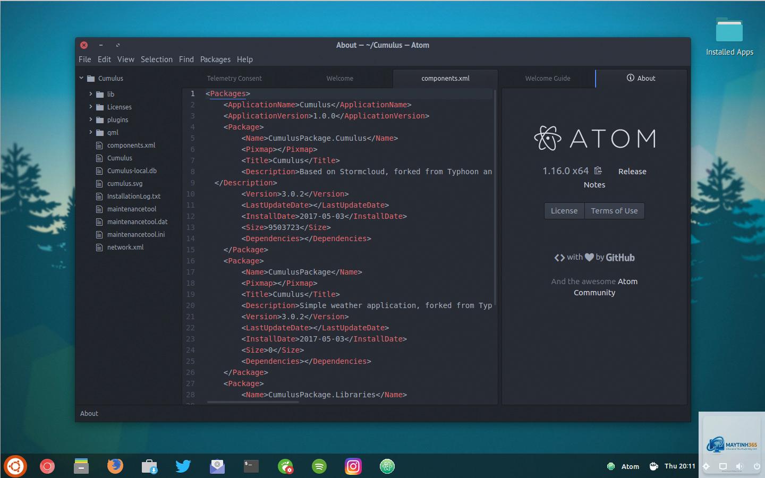Screen dimensions: 765x478
Task: Click the red circle app in dock
Action: (47, 466)
